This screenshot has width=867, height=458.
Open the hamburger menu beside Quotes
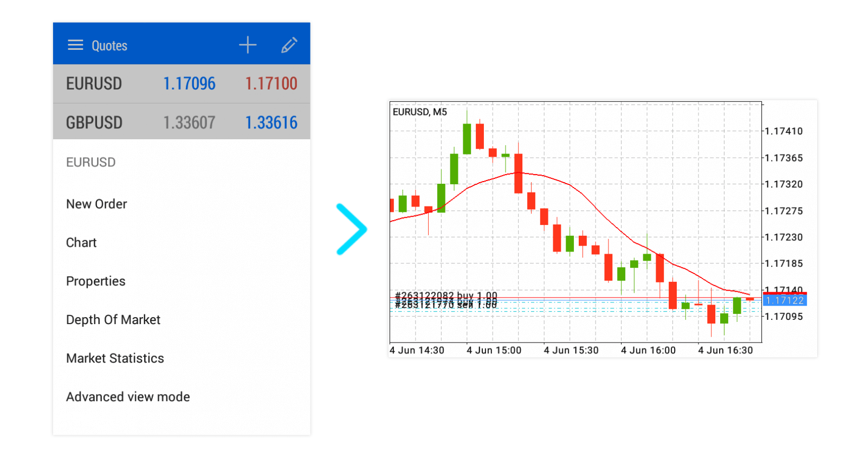coord(75,45)
